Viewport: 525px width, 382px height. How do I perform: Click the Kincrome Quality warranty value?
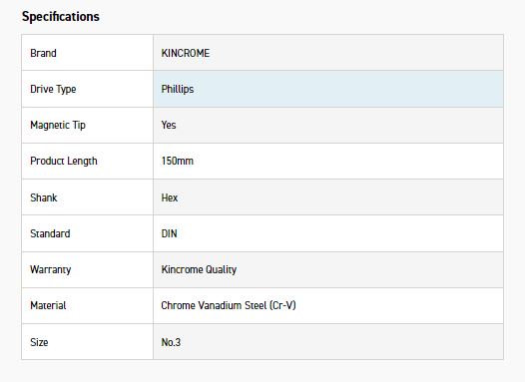coord(199,269)
